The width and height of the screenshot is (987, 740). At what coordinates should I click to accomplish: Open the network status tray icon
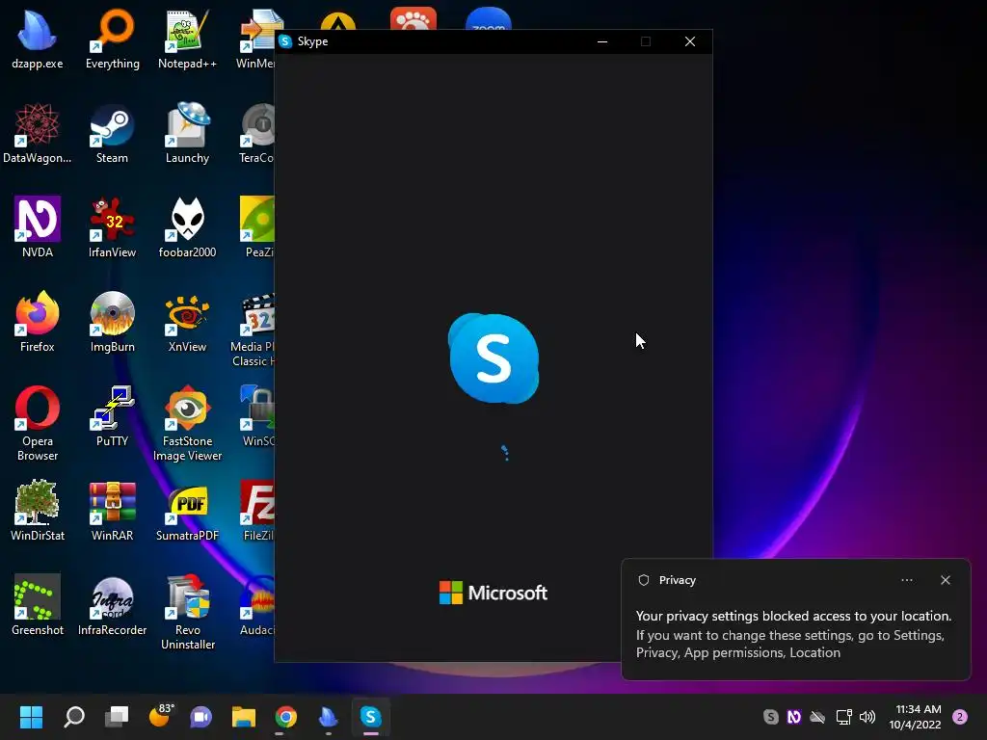(843, 717)
